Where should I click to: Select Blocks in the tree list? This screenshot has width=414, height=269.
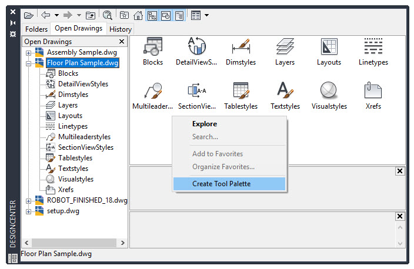[68, 73]
